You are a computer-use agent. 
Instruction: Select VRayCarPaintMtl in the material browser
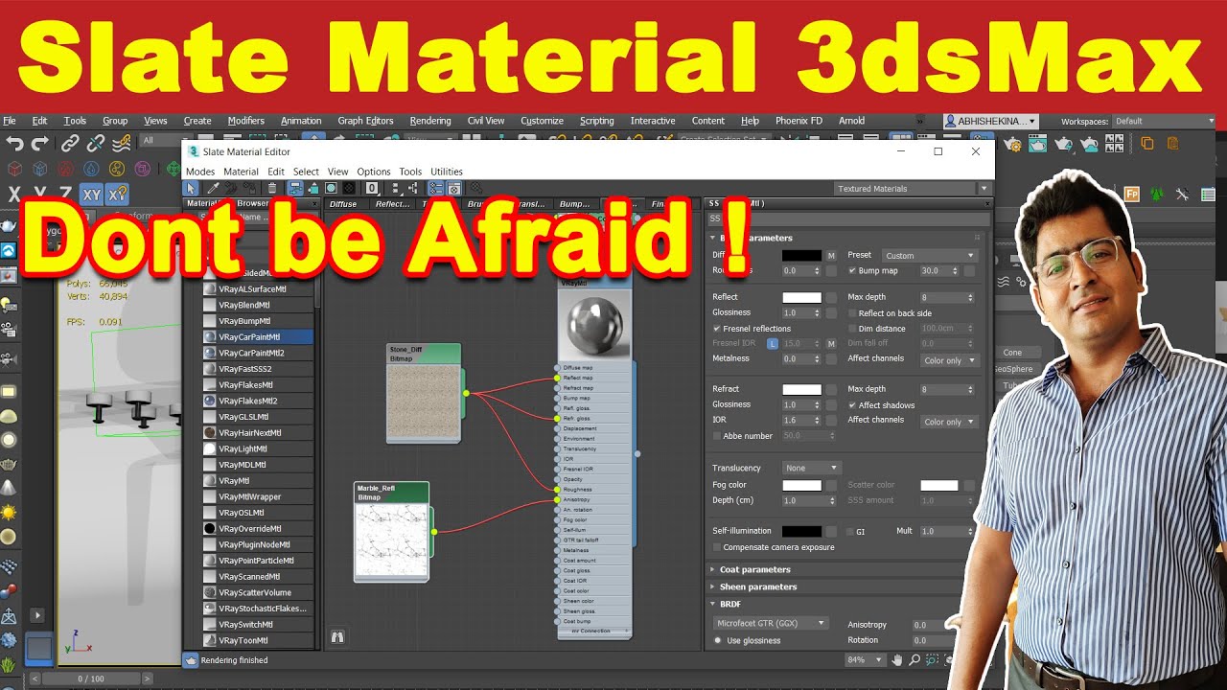[258, 337]
